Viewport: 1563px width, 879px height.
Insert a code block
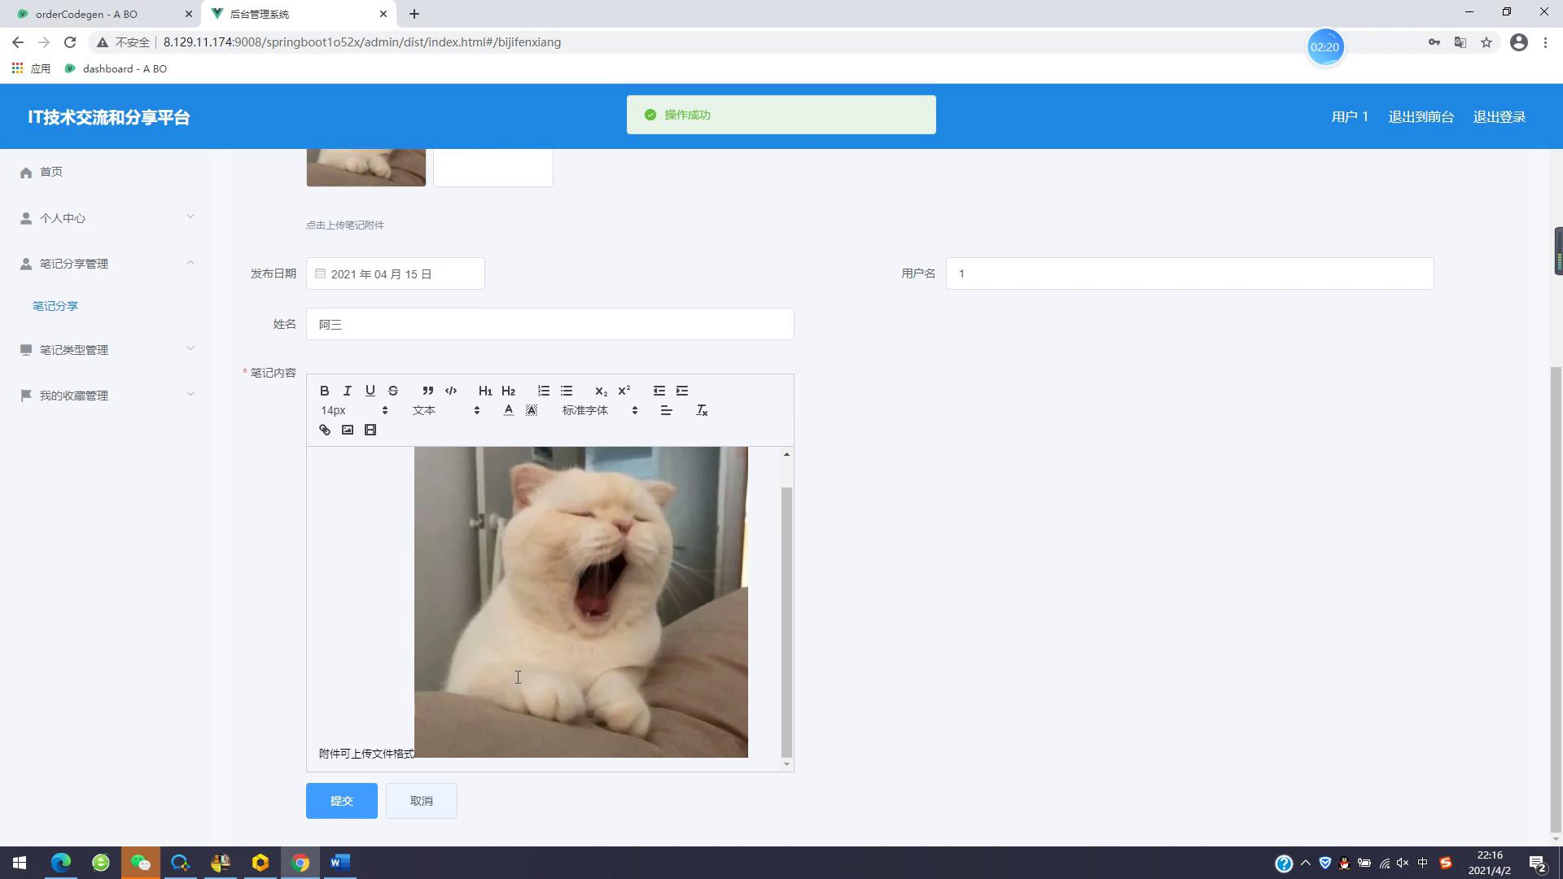click(451, 391)
